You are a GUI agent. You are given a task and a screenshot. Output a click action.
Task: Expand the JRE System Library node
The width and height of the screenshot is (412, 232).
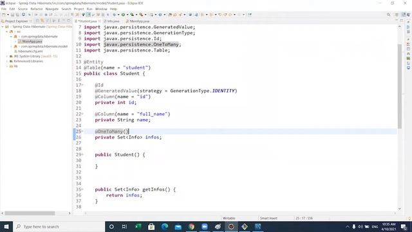point(7,56)
